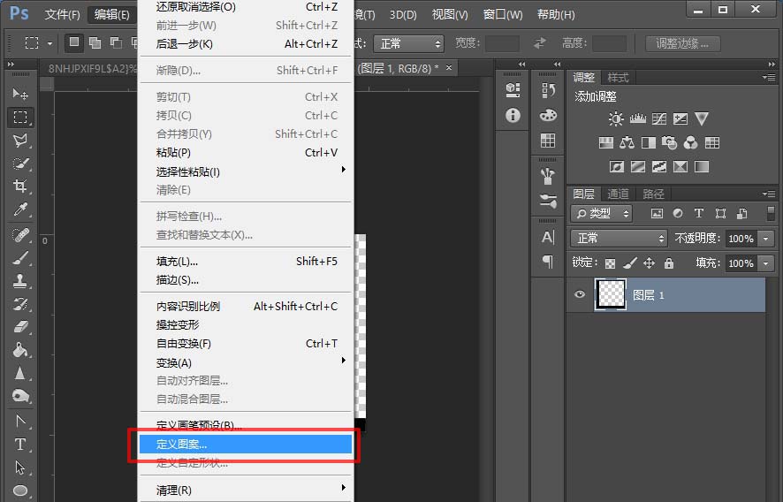Choose 定义图案... from Edit menu
This screenshot has width=783, height=502.
[245, 444]
